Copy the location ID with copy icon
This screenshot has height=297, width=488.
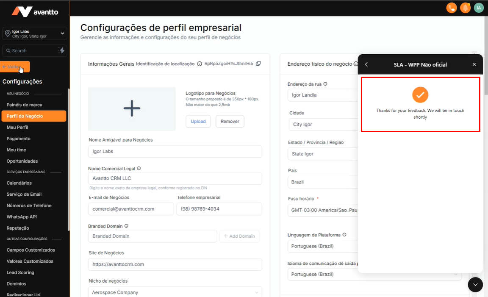(258, 64)
